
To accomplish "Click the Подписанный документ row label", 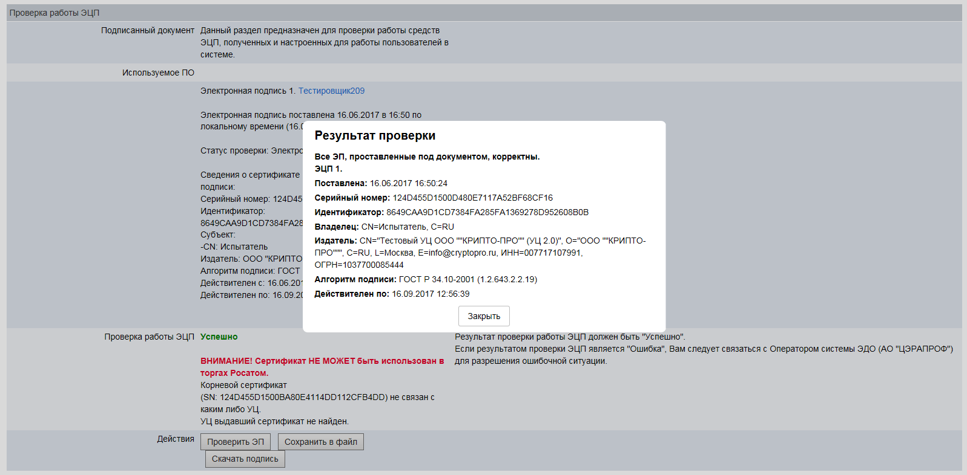I will click(x=147, y=30).
